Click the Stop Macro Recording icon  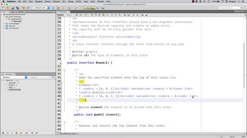click(137, 15)
